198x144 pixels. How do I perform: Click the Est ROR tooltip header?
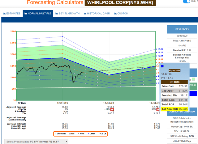[174, 82]
